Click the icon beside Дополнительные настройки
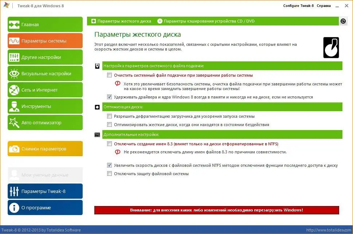Viewport: 353px width, 234px height. coord(97,135)
